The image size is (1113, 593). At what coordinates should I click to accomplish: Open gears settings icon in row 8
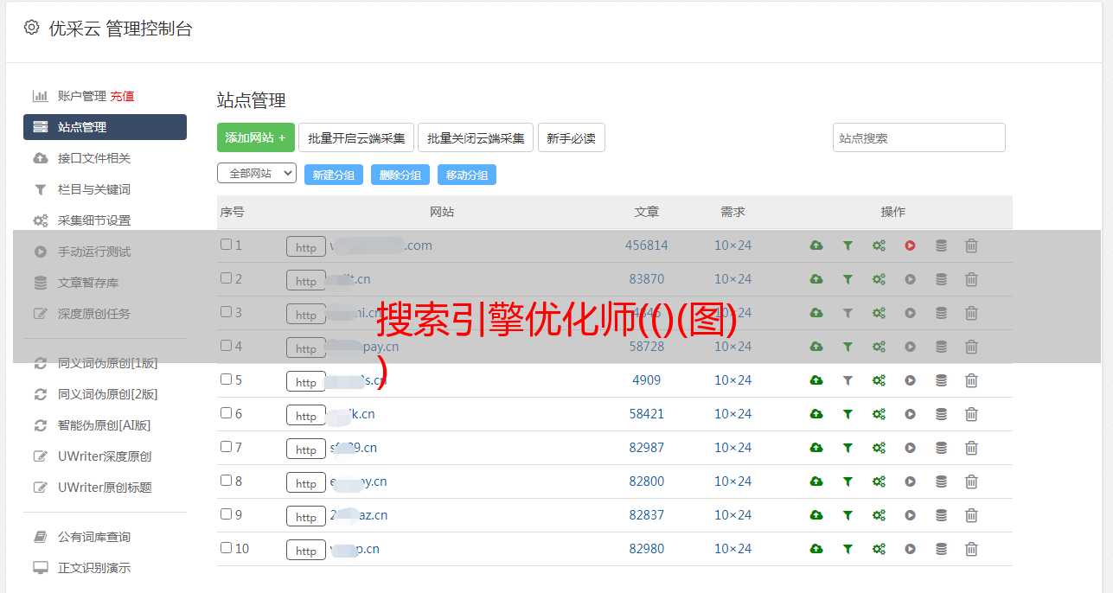point(879,481)
